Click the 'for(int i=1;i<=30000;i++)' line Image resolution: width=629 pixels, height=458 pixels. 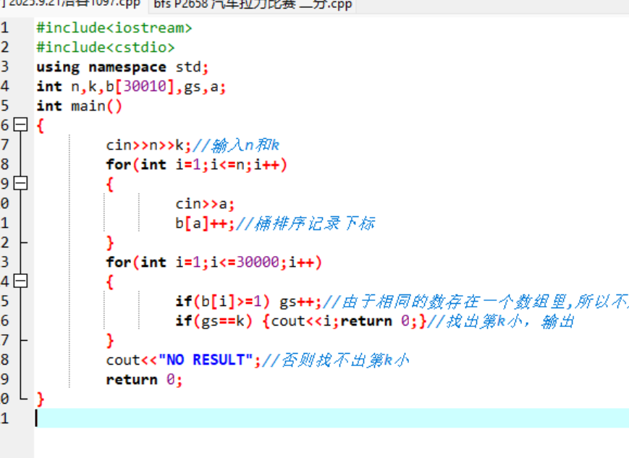[214, 263]
